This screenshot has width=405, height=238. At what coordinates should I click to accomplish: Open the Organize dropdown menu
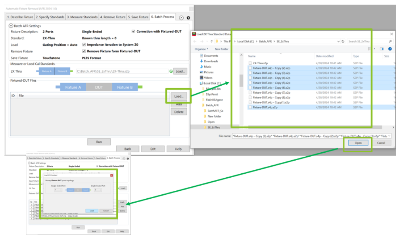pos(202,49)
